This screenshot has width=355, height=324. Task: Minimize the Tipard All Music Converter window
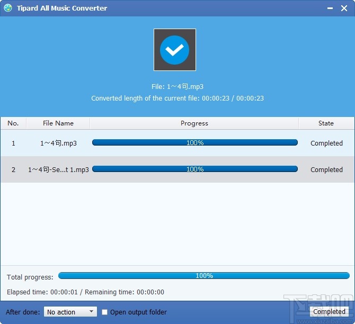[x=330, y=8]
